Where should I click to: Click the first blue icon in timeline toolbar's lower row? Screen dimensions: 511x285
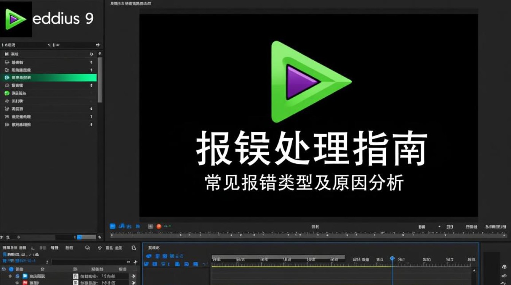click(146, 264)
